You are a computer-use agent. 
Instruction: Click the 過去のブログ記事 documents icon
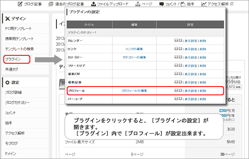point(51,4)
